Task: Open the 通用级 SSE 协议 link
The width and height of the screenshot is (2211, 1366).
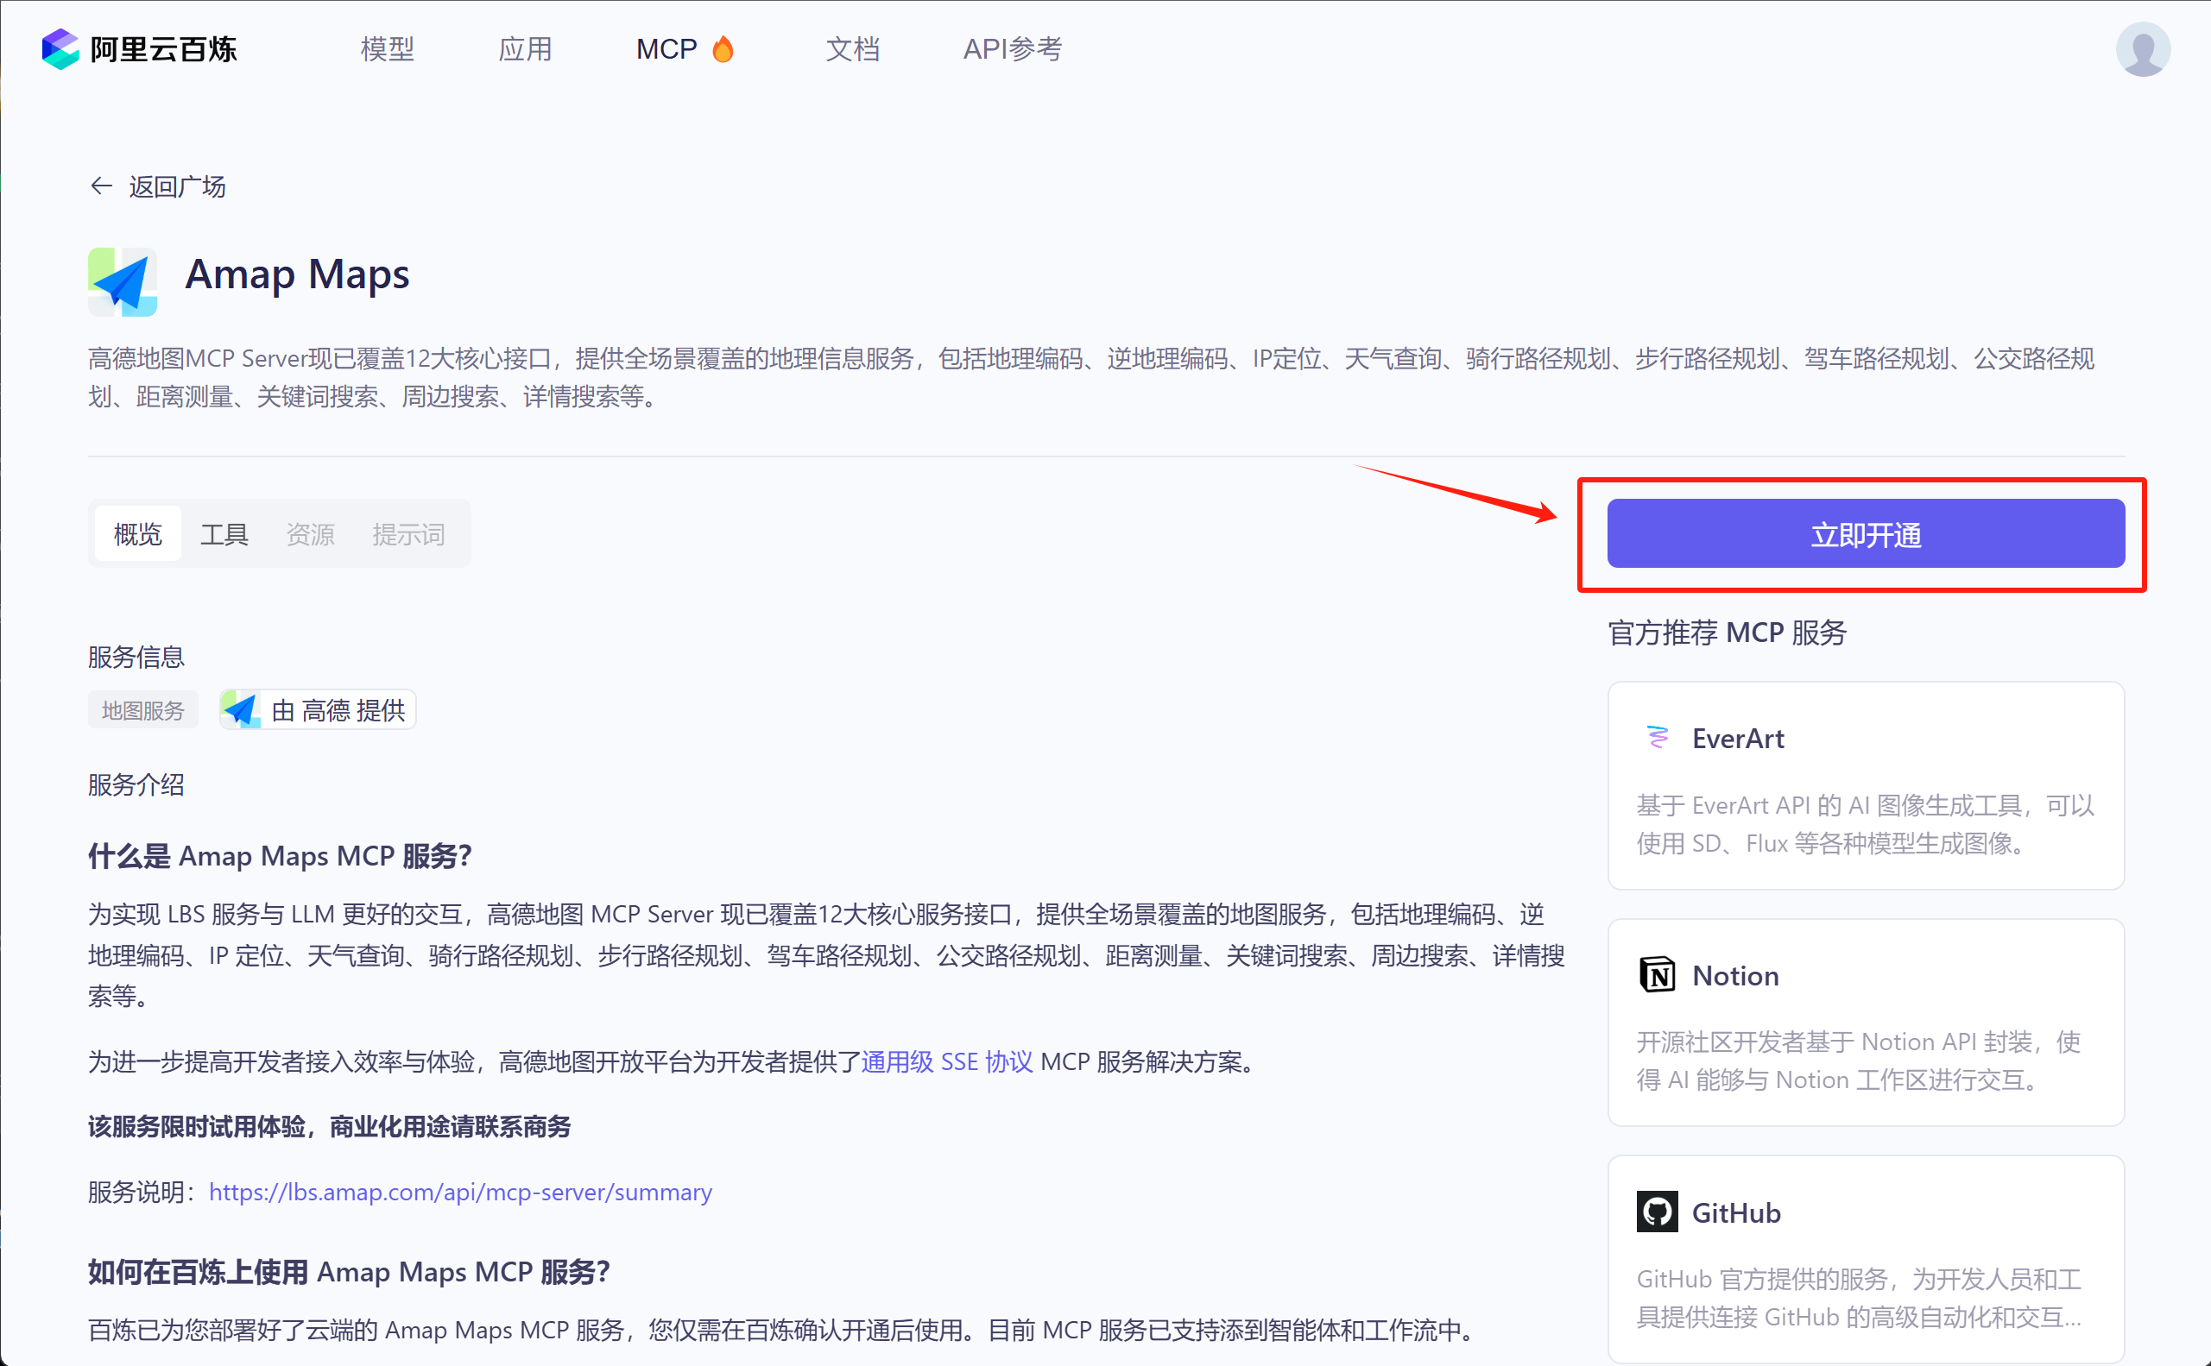Action: (x=946, y=1061)
